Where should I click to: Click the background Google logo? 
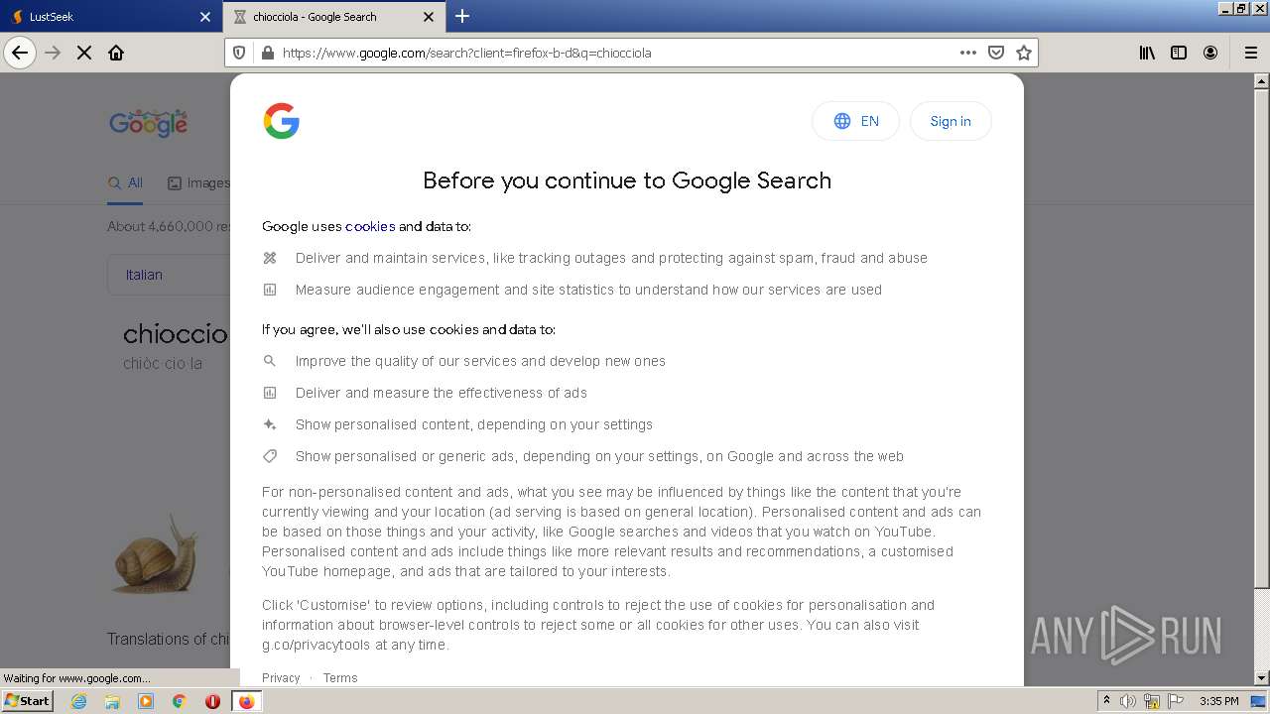pyautogui.click(x=149, y=124)
